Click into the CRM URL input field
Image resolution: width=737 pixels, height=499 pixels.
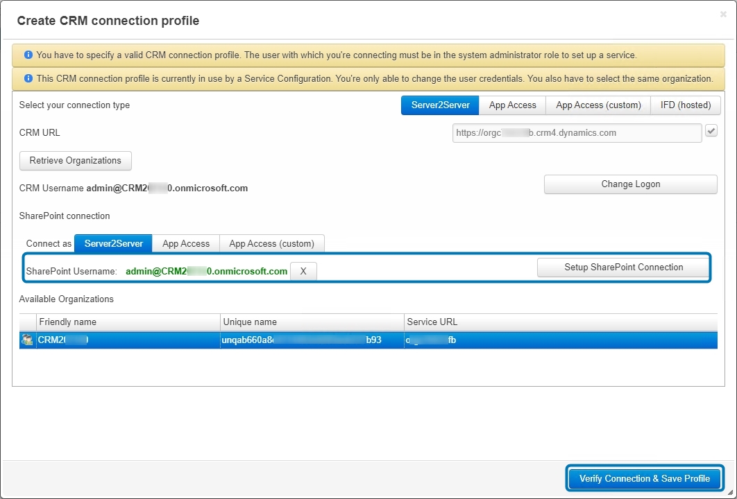coord(577,133)
